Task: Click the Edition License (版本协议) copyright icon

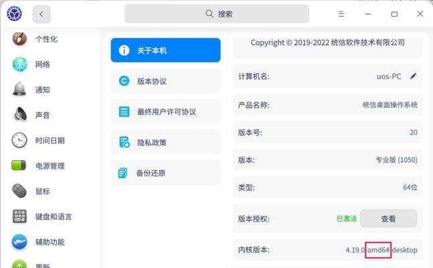Action: click(x=124, y=81)
